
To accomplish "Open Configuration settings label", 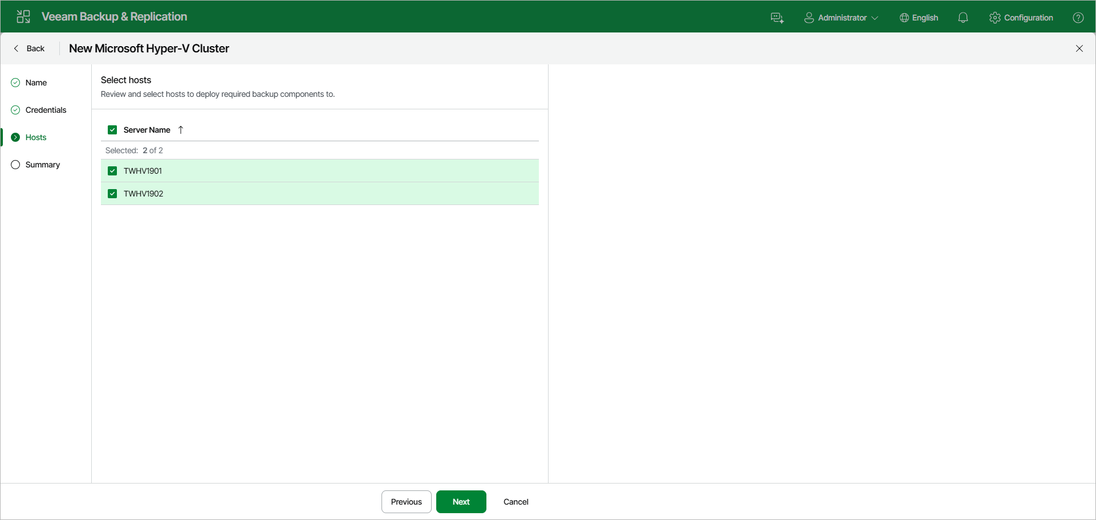I will (x=1029, y=18).
